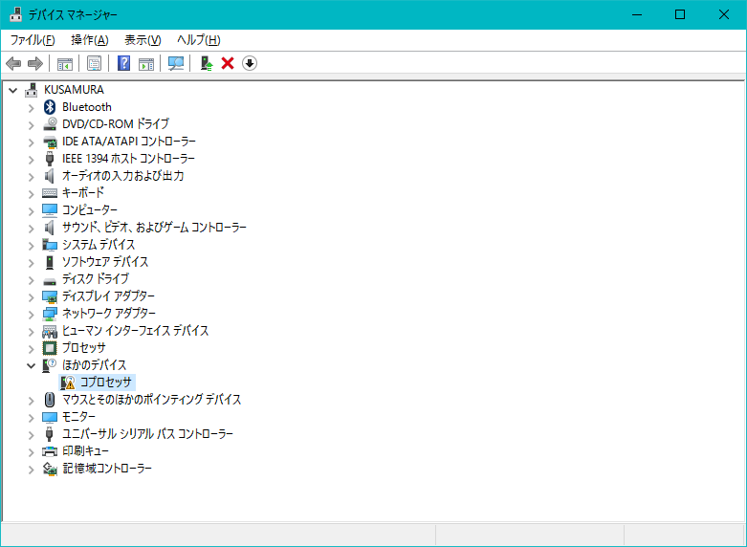Close the Device Manager window
Screen dimensions: 747x547
pos(724,14)
